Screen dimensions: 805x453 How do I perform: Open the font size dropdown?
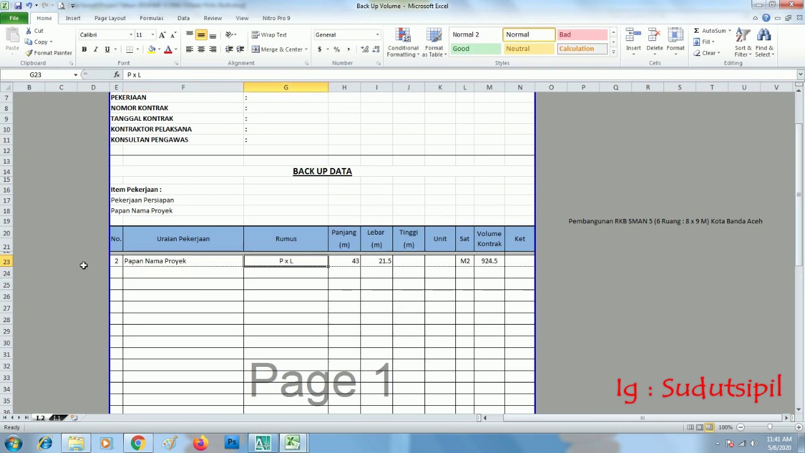tap(152, 35)
